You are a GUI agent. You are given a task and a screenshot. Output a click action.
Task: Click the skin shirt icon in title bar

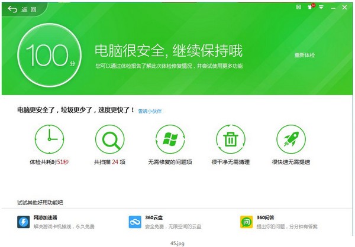click(311, 6)
